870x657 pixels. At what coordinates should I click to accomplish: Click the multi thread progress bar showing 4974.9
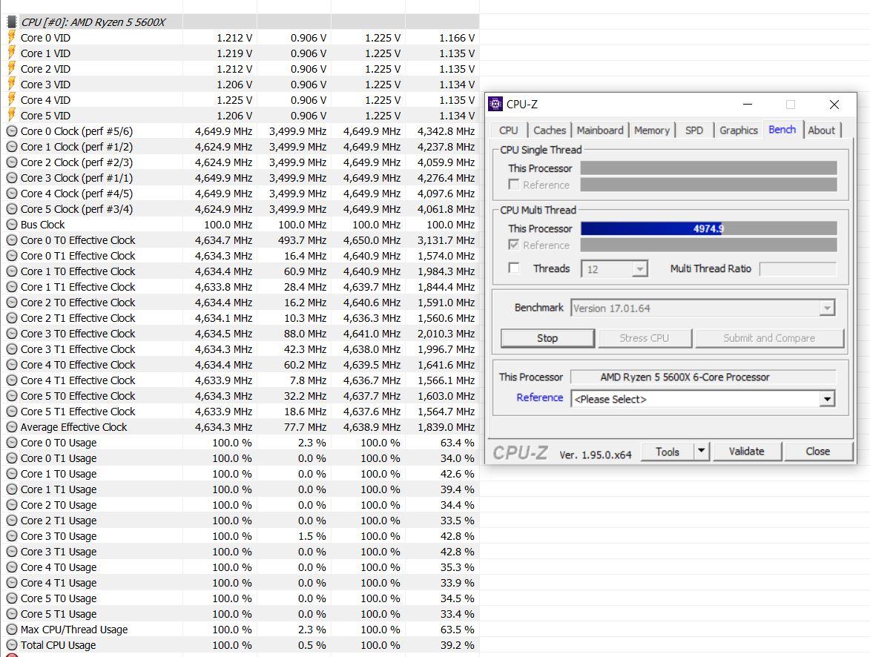click(x=709, y=228)
